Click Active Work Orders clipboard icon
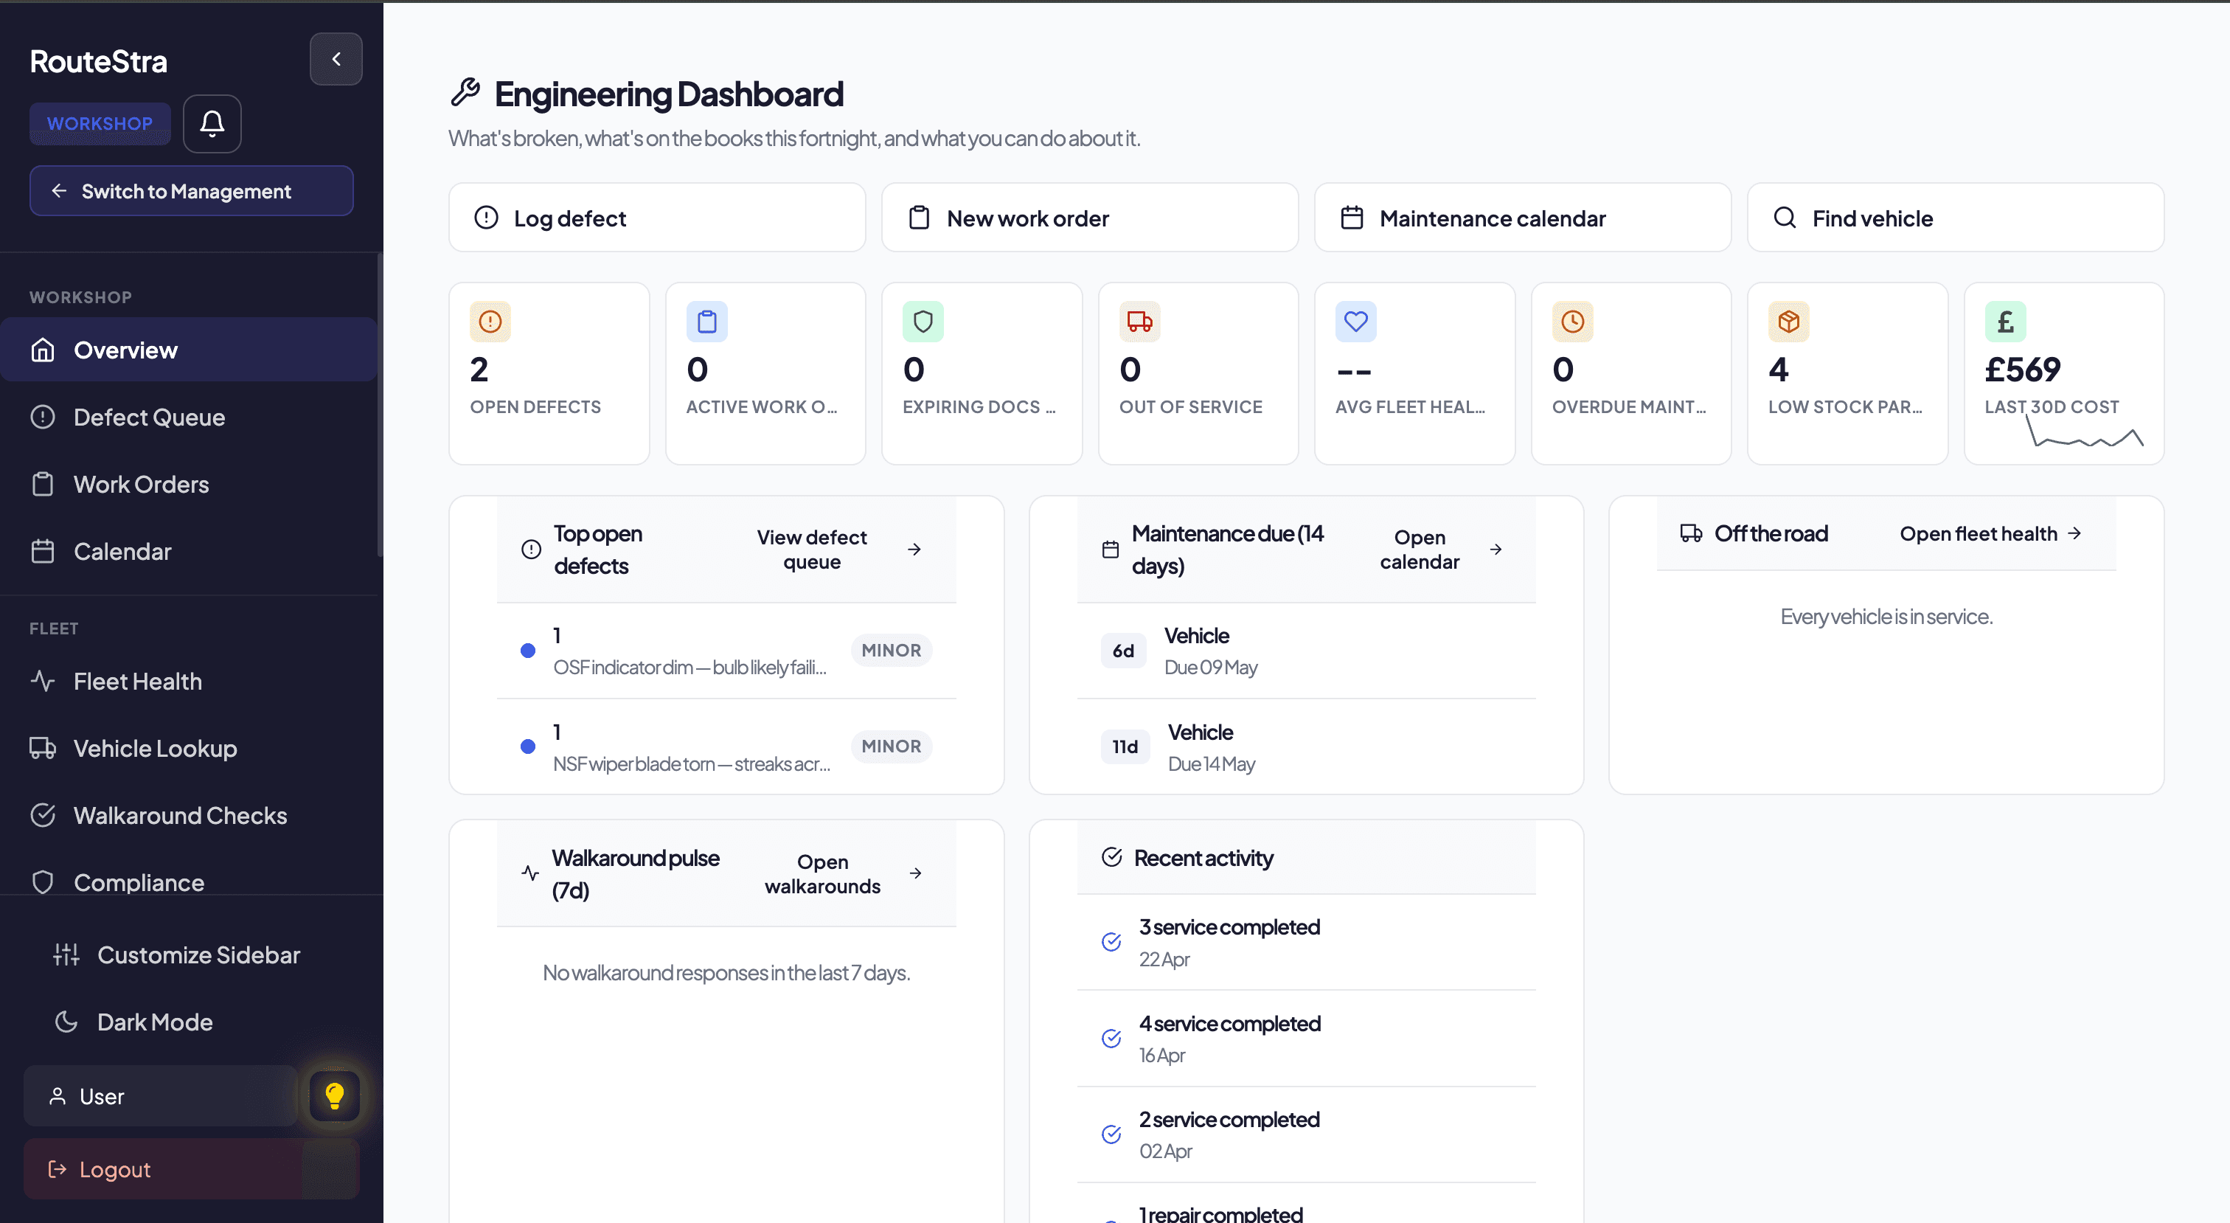The image size is (2230, 1223). [x=707, y=322]
